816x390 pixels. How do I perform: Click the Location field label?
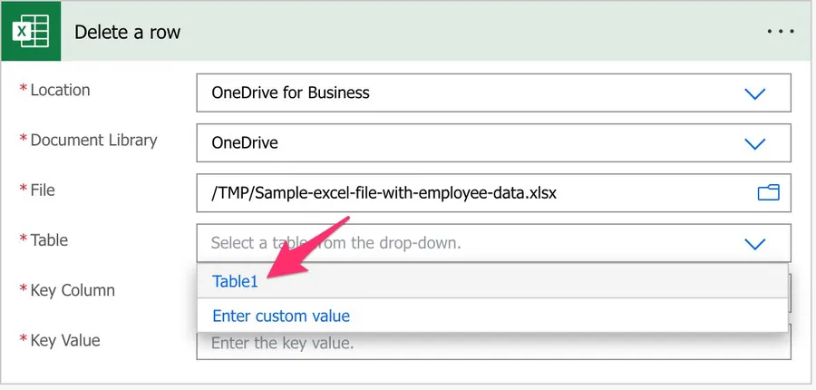60,90
